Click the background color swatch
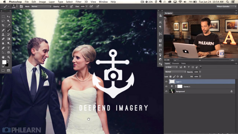Screen dimensions: 238x134 (7, 65)
